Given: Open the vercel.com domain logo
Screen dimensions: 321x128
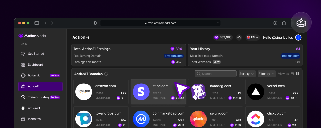Looking at the screenshot, I should pyautogui.click(x=256, y=92).
